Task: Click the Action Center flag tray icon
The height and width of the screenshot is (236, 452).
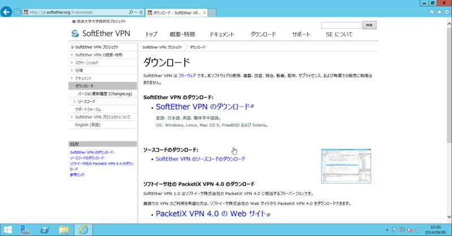Action: pyautogui.click(x=394, y=230)
